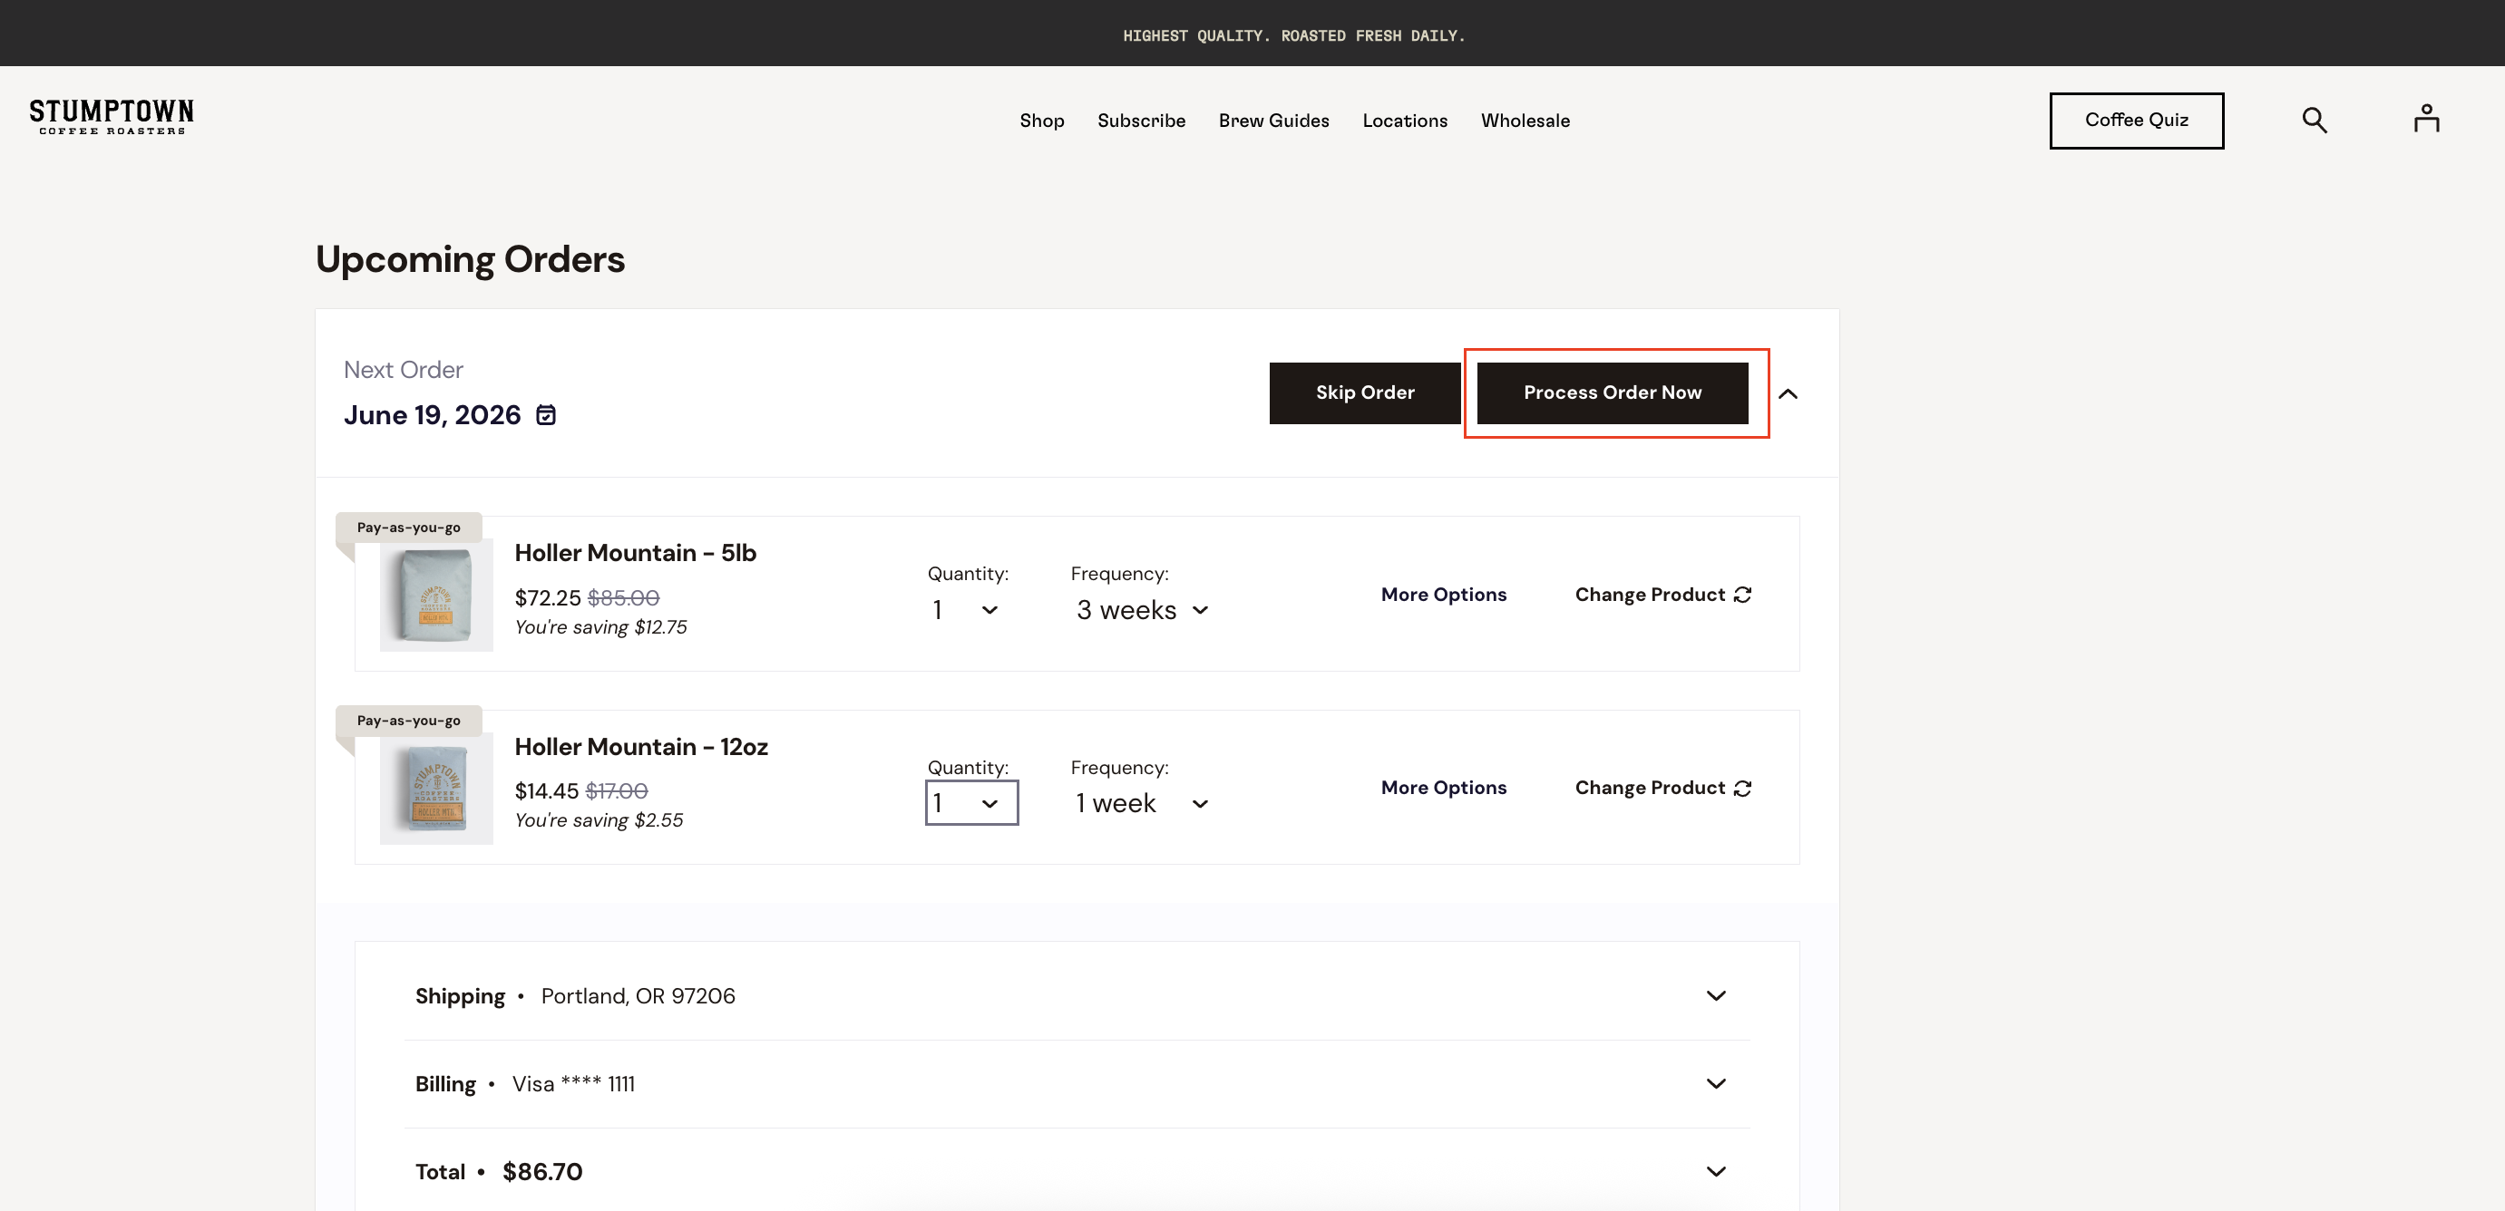
Task: Click Change Product text for Holler Mountain 12oz
Action: click(x=1649, y=788)
